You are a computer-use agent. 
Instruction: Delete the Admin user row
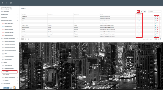point(157,19)
